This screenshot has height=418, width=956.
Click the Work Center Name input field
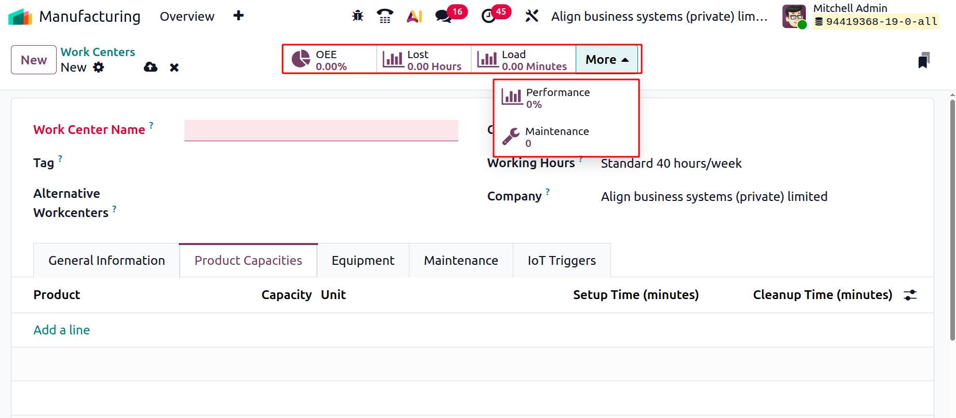321,130
